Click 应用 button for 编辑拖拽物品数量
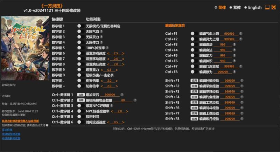 [x=81, y=100]
